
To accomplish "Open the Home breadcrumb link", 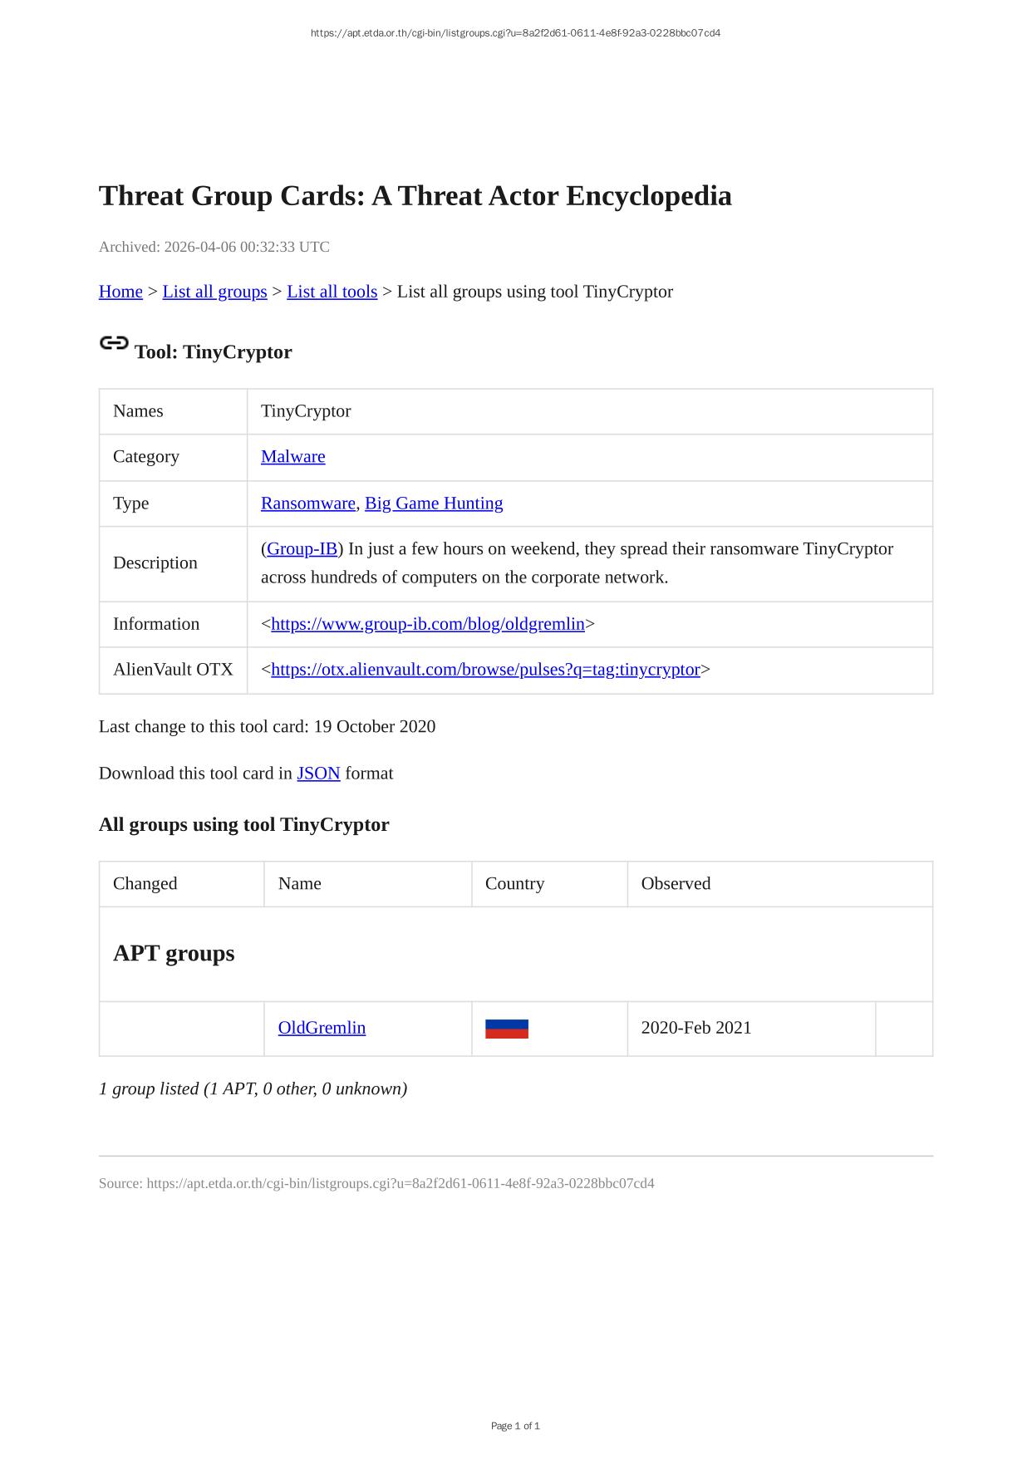I will (x=120, y=292).
